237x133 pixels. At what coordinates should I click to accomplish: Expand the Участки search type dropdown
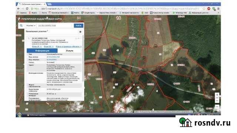pos(31,25)
